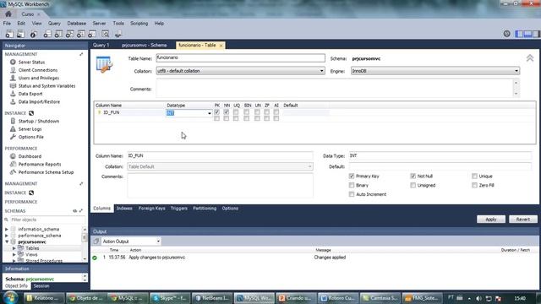Click the create new table toolbar icon

[x=58, y=34]
